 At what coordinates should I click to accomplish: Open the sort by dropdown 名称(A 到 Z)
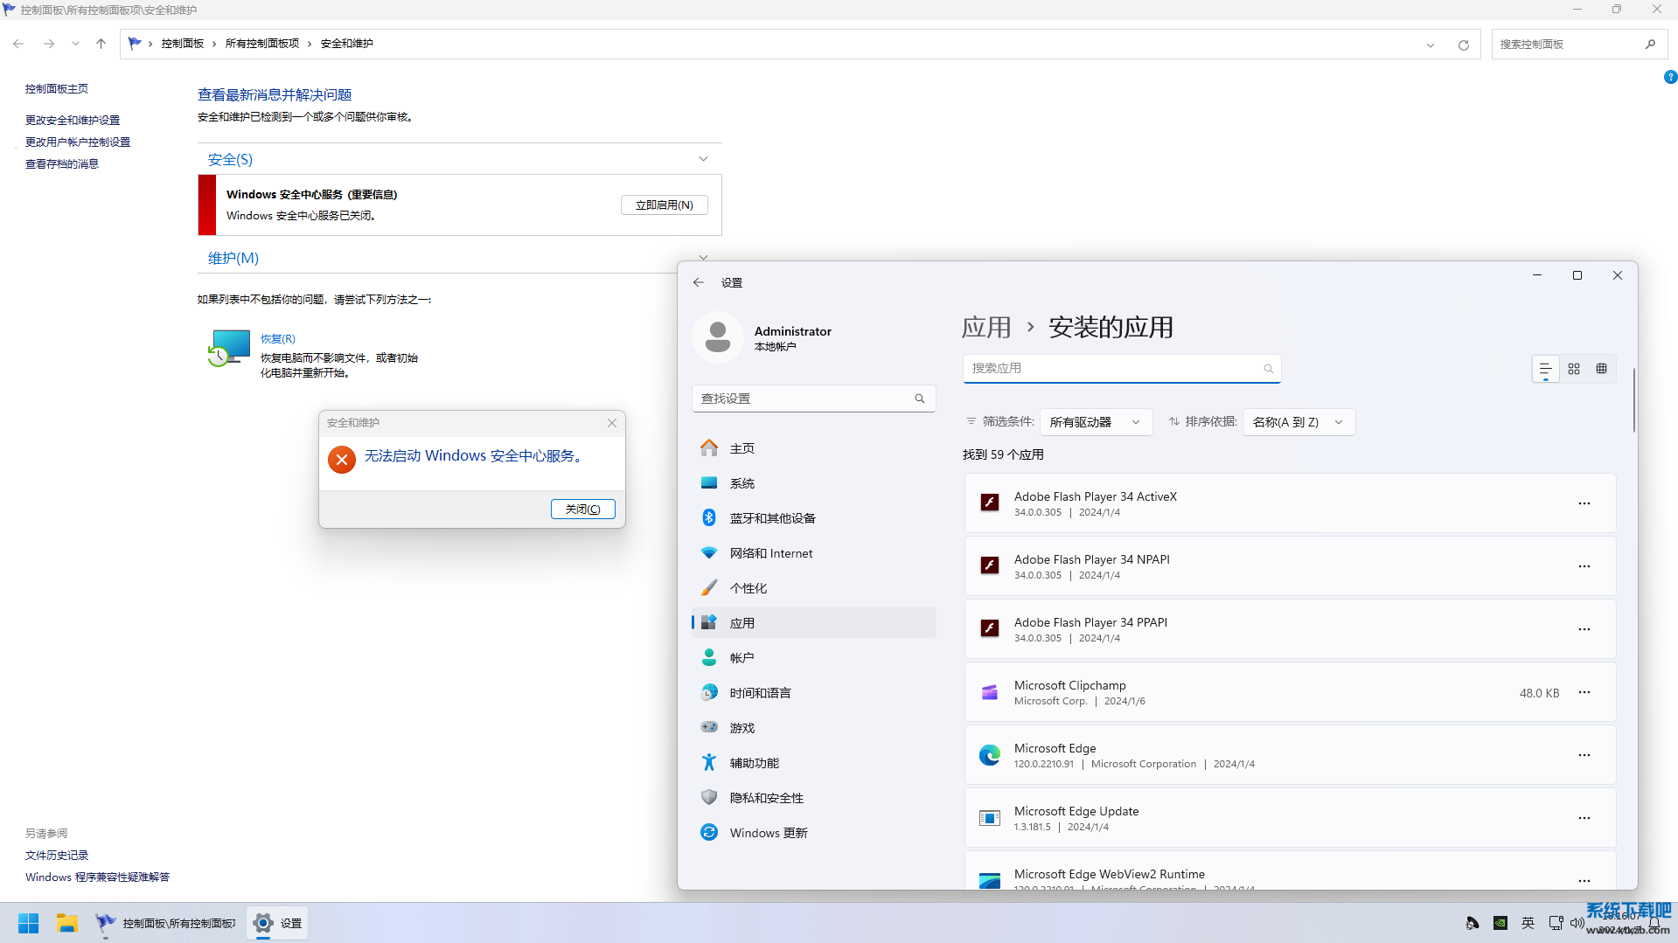[x=1298, y=422]
